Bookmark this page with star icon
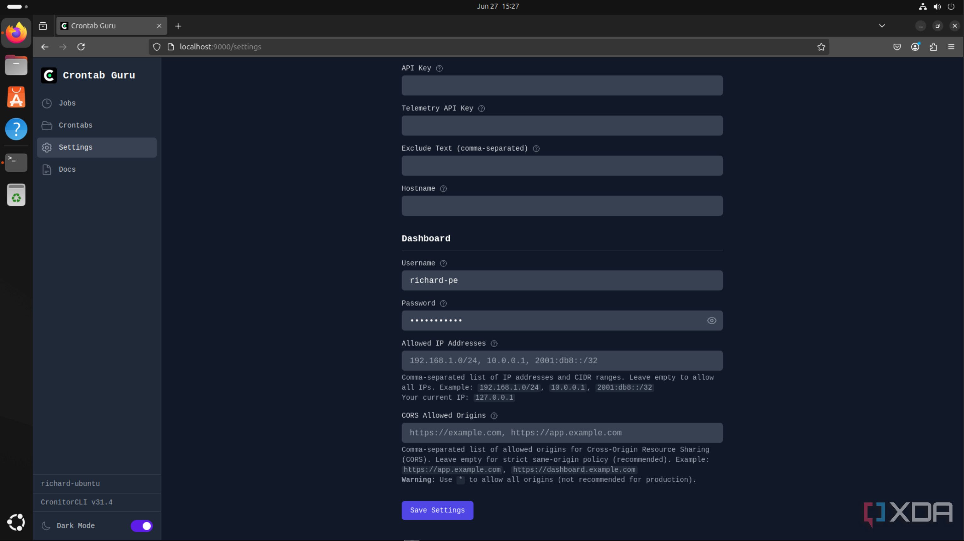Image resolution: width=964 pixels, height=541 pixels. pos(821,47)
